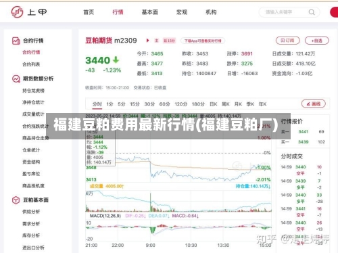Screen dimensions: 338x253
Task: Click the 卖一 3441 quote row
Action: [303, 132]
